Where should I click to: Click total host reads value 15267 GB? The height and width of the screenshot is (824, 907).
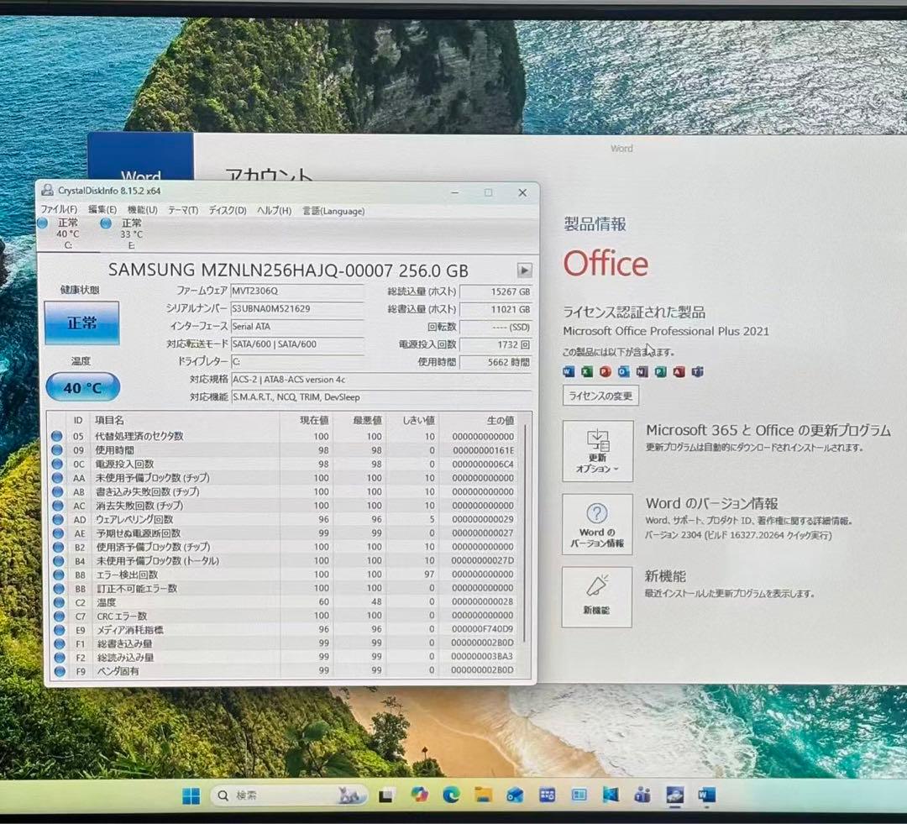point(495,291)
